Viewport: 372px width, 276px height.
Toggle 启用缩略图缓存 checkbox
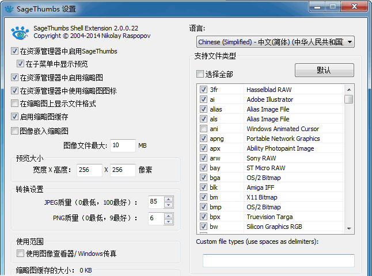click(x=14, y=116)
